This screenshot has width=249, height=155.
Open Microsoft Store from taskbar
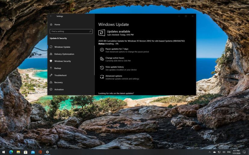click(25, 152)
